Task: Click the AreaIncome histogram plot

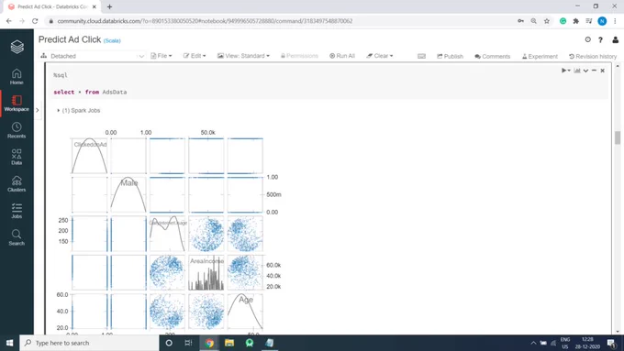Action: 206,273
